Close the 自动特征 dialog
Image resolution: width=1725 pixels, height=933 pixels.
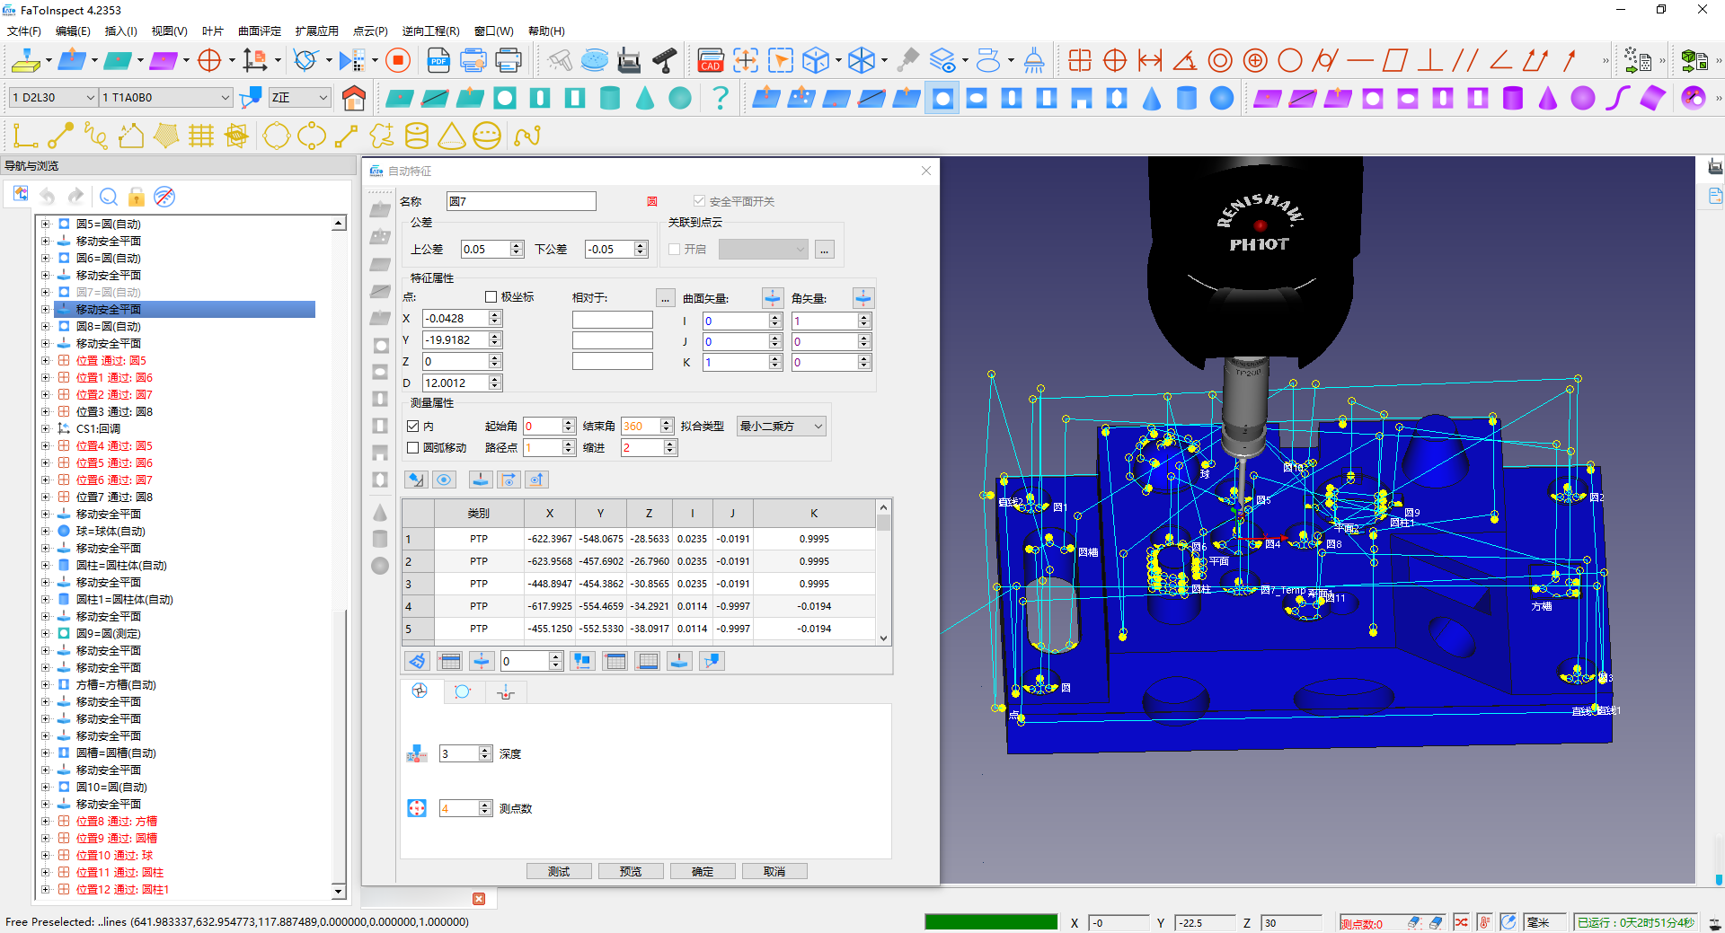(926, 171)
